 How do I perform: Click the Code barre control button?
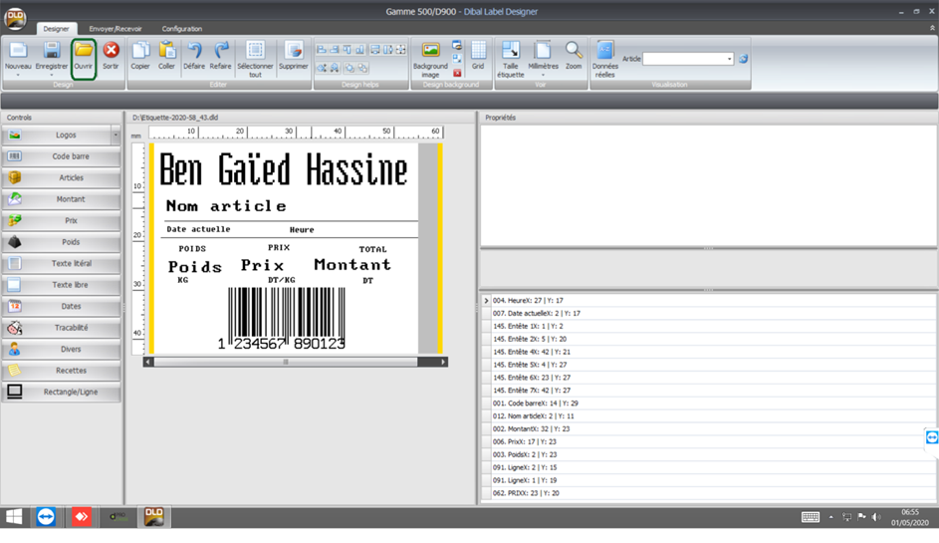click(70, 156)
